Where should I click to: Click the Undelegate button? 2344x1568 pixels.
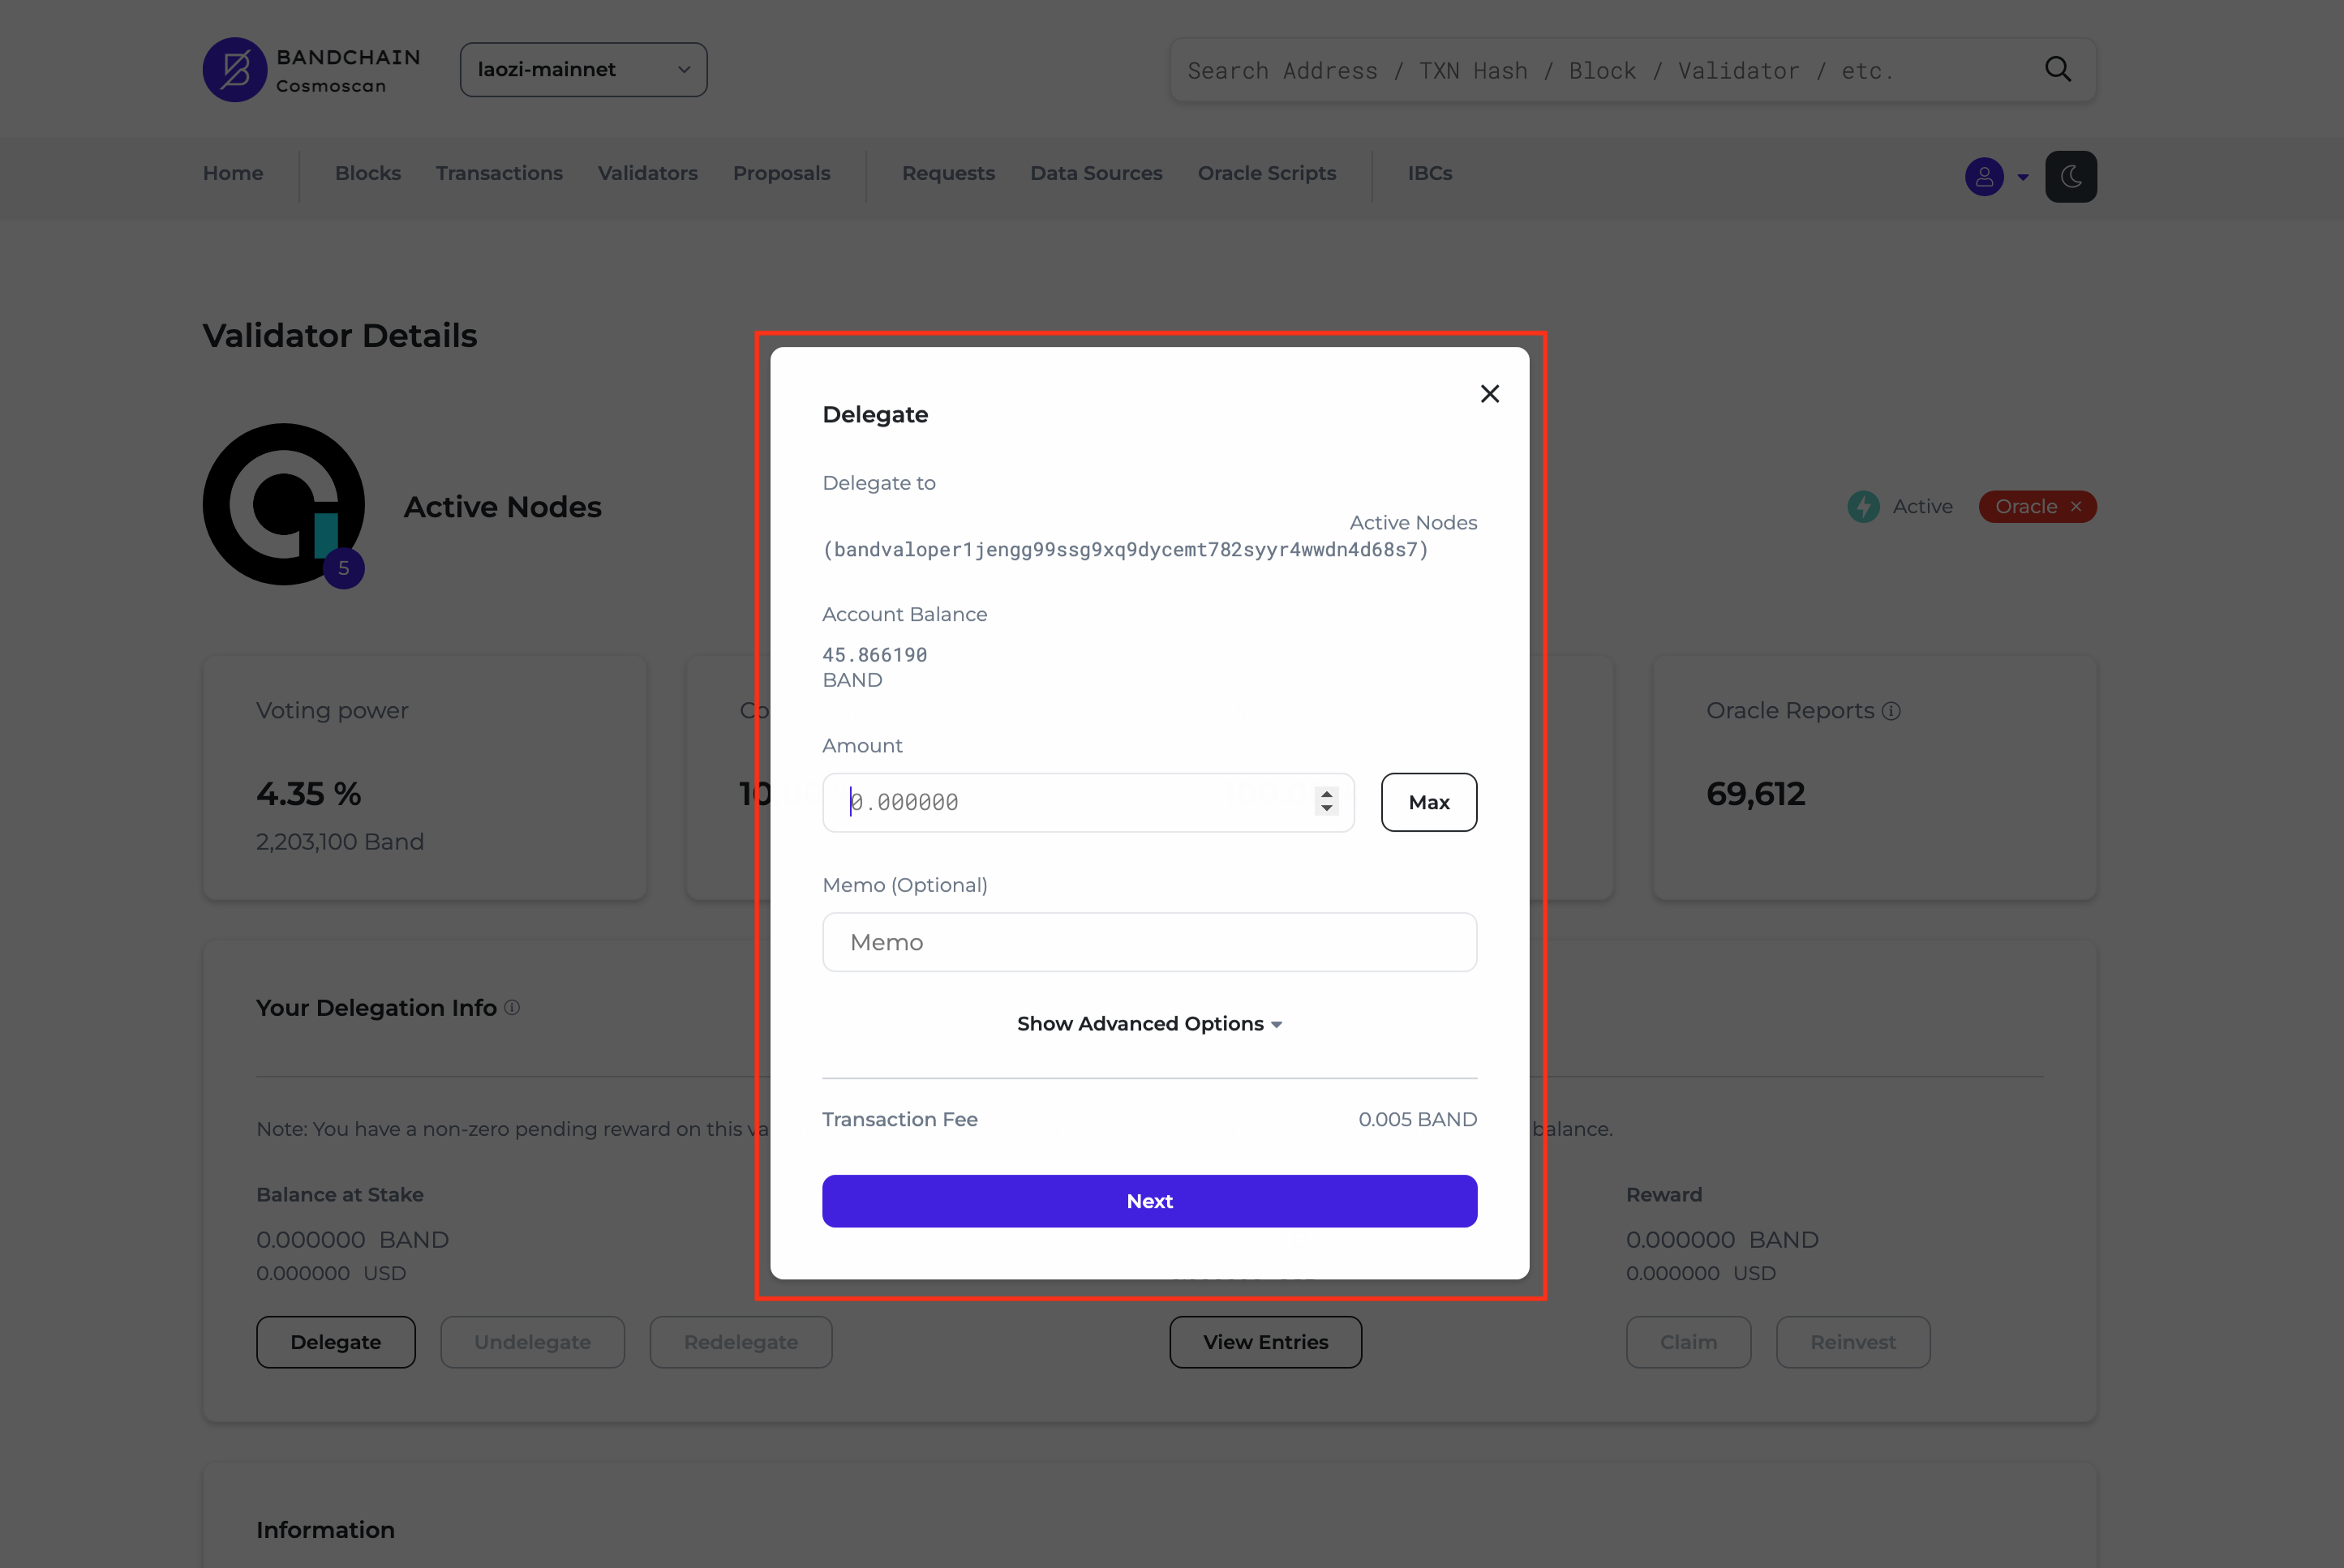[532, 1342]
